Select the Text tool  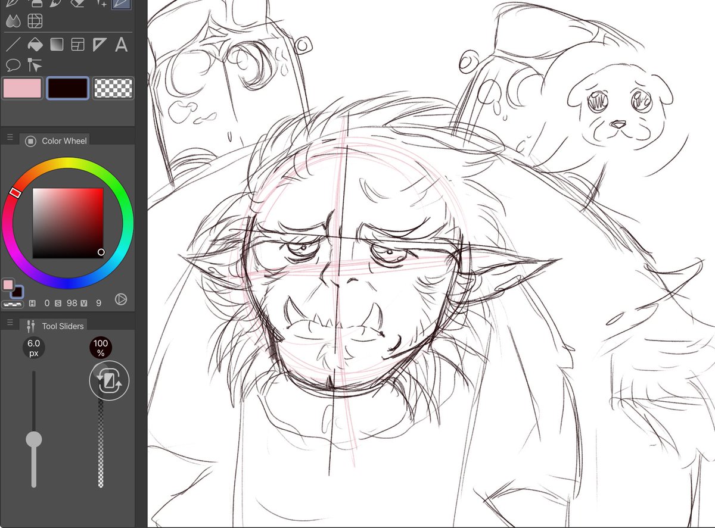click(x=121, y=45)
